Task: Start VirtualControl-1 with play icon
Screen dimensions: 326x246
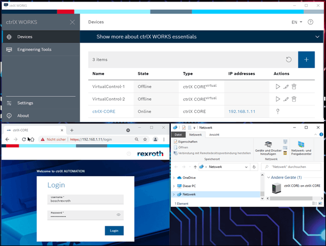Action: [278, 86]
